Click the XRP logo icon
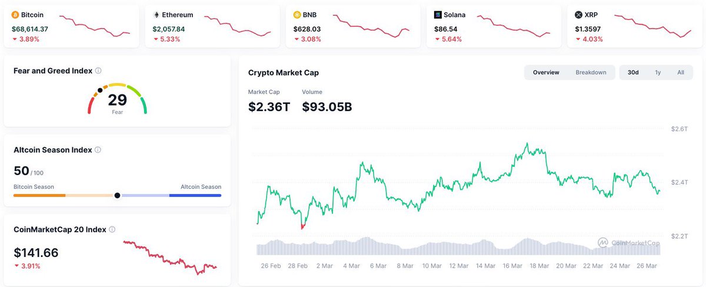 pyautogui.click(x=578, y=15)
